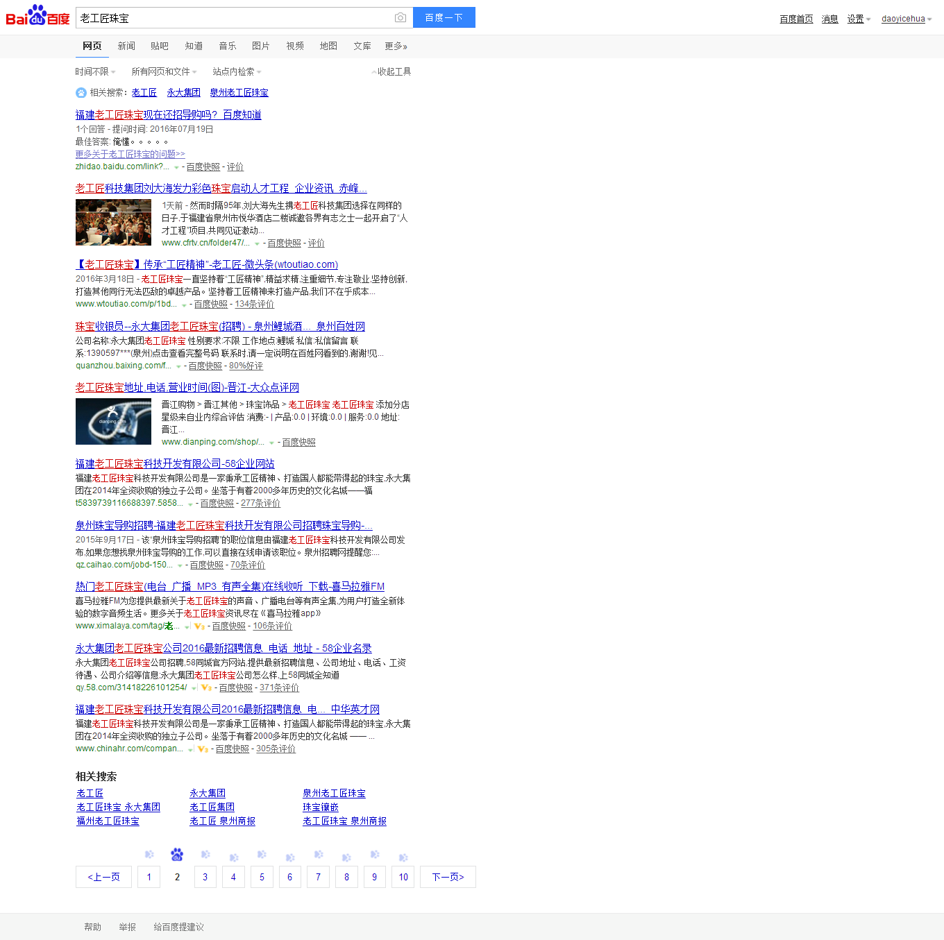Click the paw icon above page 1
This screenshot has width=944, height=940.
pos(149,855)
